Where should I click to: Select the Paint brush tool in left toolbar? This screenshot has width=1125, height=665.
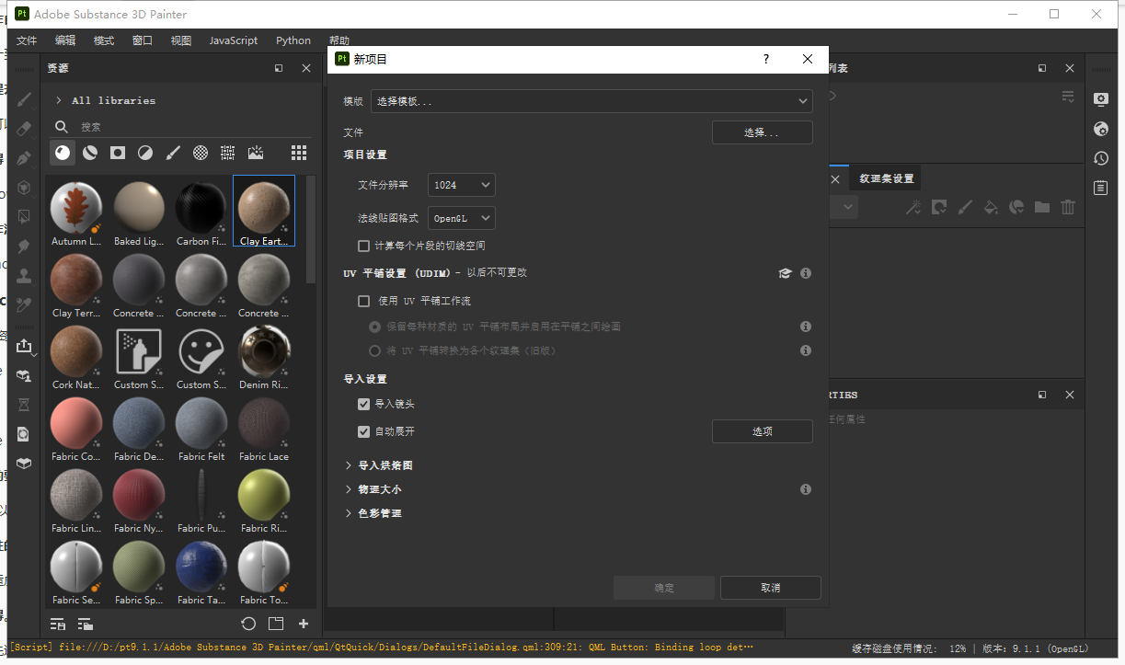[x=24, y=98]
